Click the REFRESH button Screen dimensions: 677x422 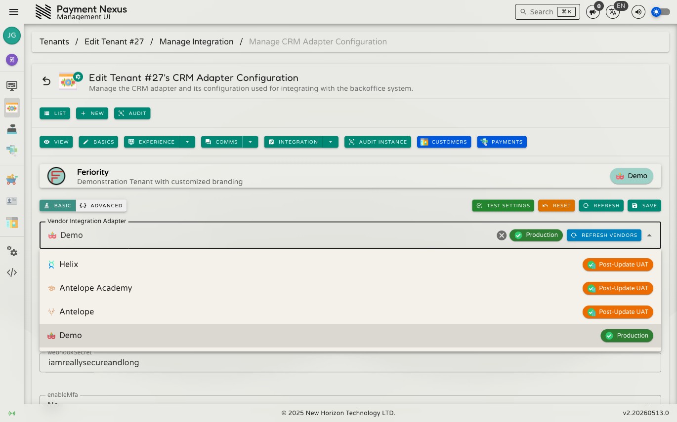coord(601,205)
